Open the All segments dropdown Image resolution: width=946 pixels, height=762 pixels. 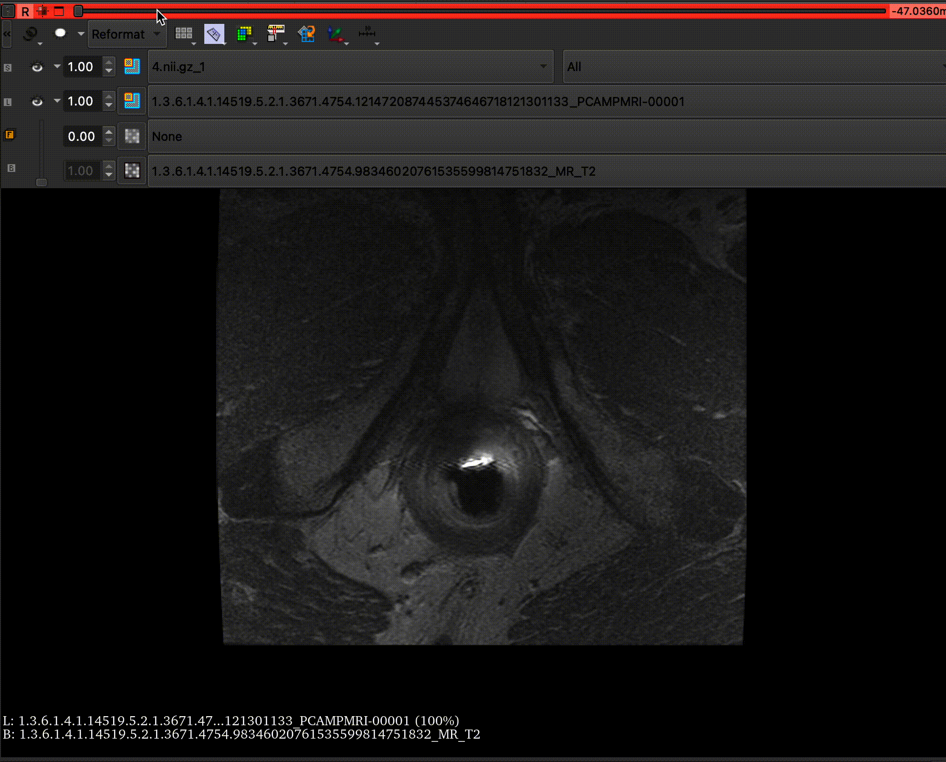tap(753, 67)
